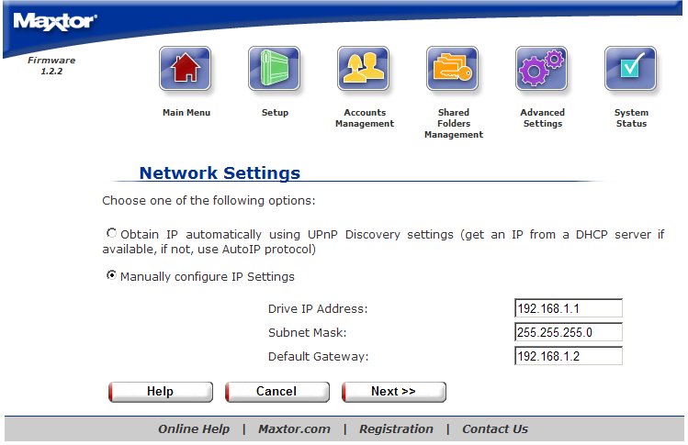
Task: Click the Advanced Settings text label
Action: coord(543,118)
